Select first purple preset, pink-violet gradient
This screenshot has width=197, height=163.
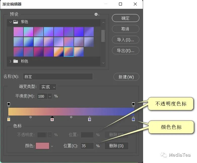point(18,32)
